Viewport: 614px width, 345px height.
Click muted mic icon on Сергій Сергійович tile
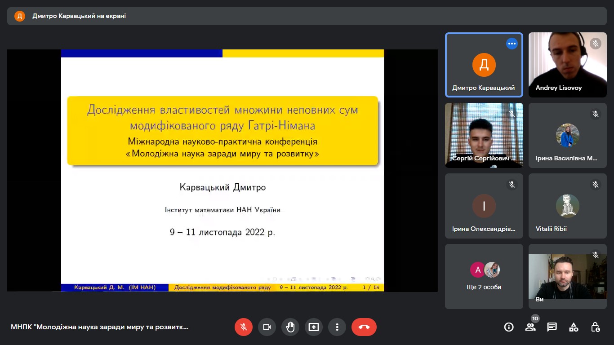[512, 114]
